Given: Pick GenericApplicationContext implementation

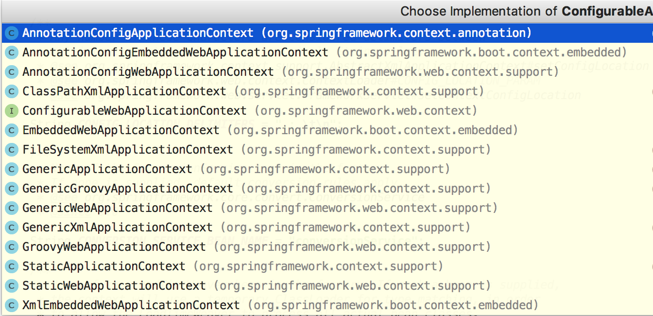Looking at the screenshot, I should (x=107, y=169).
